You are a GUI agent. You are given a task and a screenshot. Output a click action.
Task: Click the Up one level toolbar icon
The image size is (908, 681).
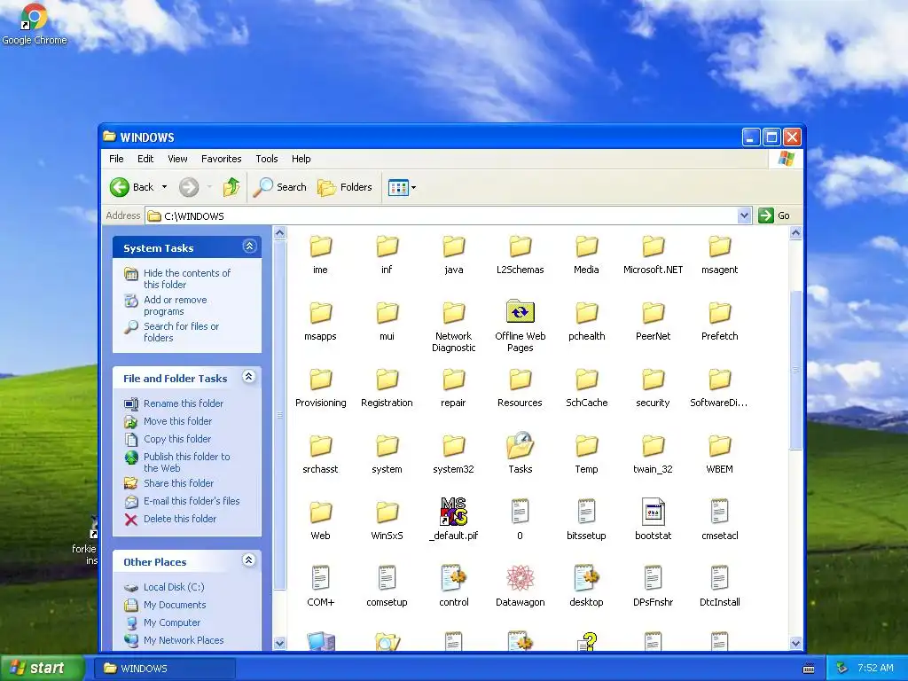(231, 187)
